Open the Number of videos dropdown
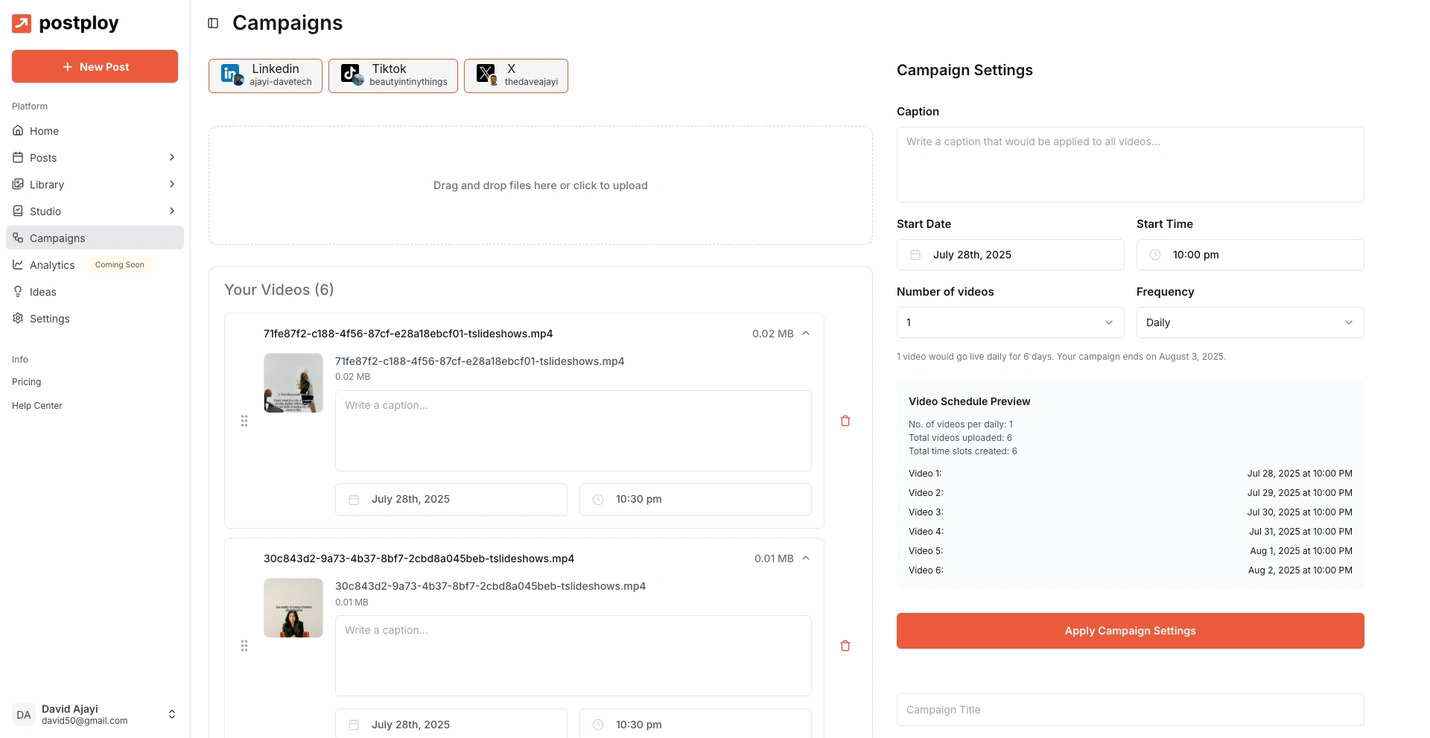The image size is (1430, 738). coord(1009,322)
